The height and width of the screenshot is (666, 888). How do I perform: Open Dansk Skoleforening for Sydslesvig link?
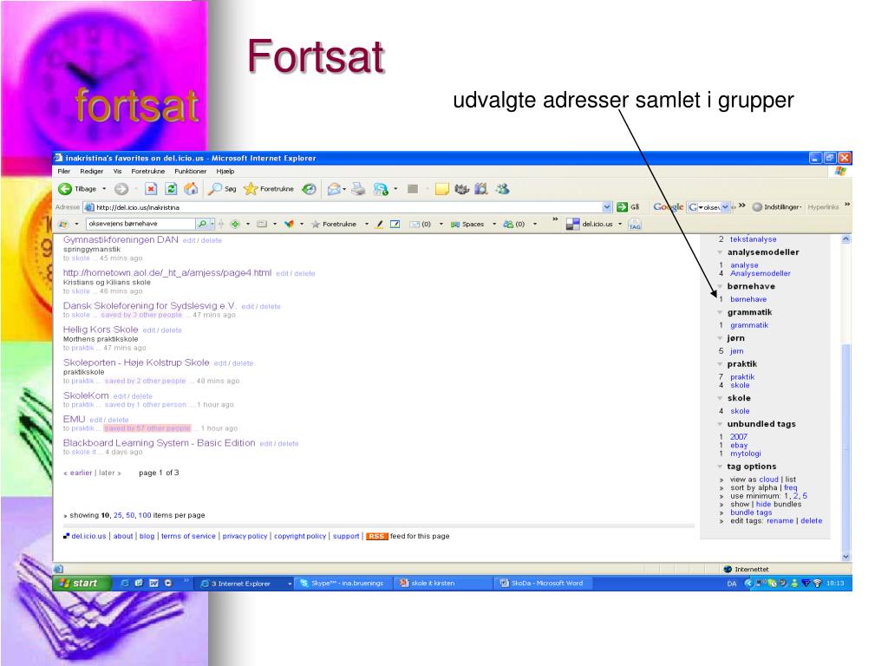tap(149, 306)
